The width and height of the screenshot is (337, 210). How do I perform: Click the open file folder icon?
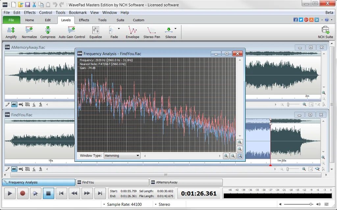(20, 5)
